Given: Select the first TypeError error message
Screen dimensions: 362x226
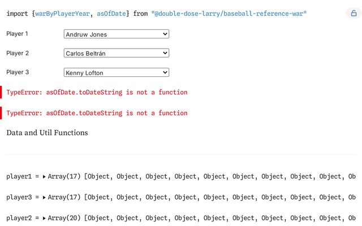Looking at the screenshot, I should point(97,92).
